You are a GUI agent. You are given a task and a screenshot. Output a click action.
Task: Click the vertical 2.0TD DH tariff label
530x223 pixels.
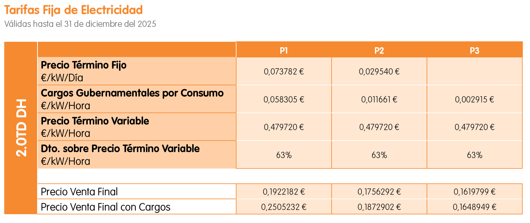pos(21,128)
